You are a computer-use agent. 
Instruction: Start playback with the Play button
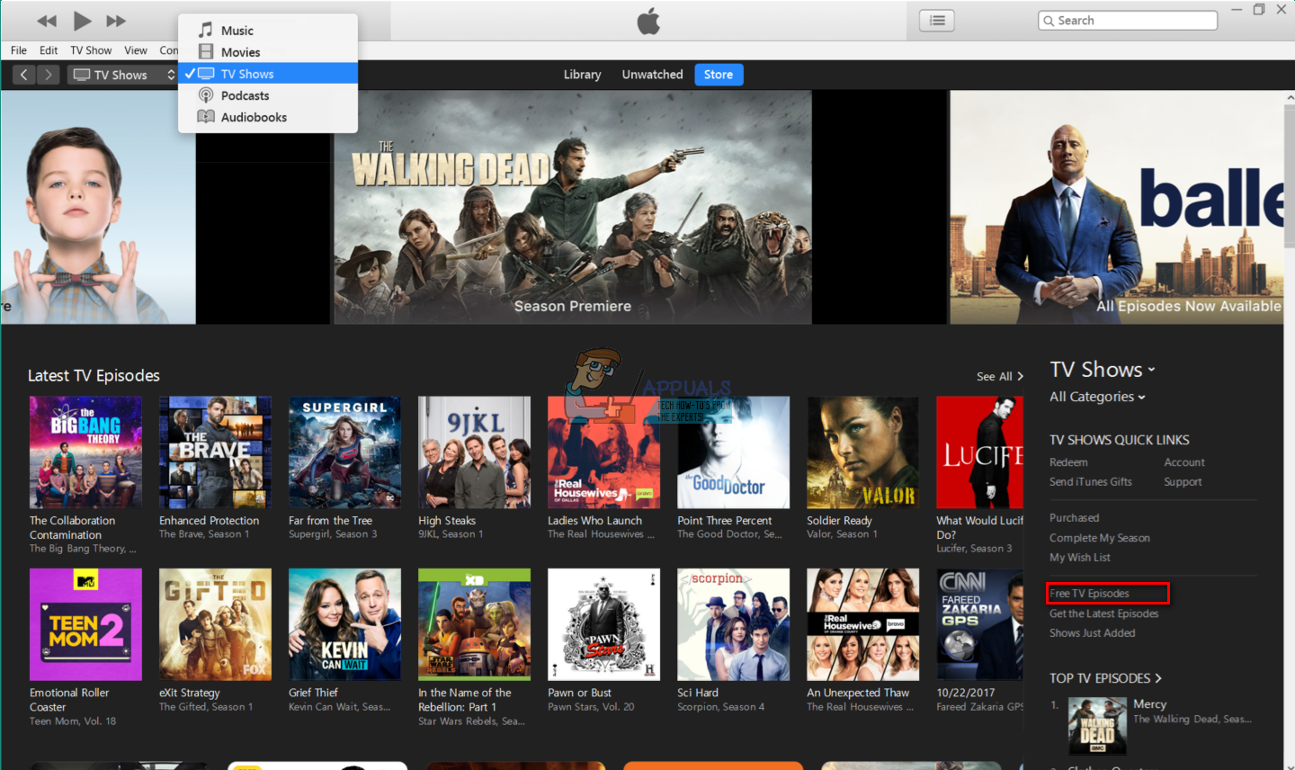82,21
